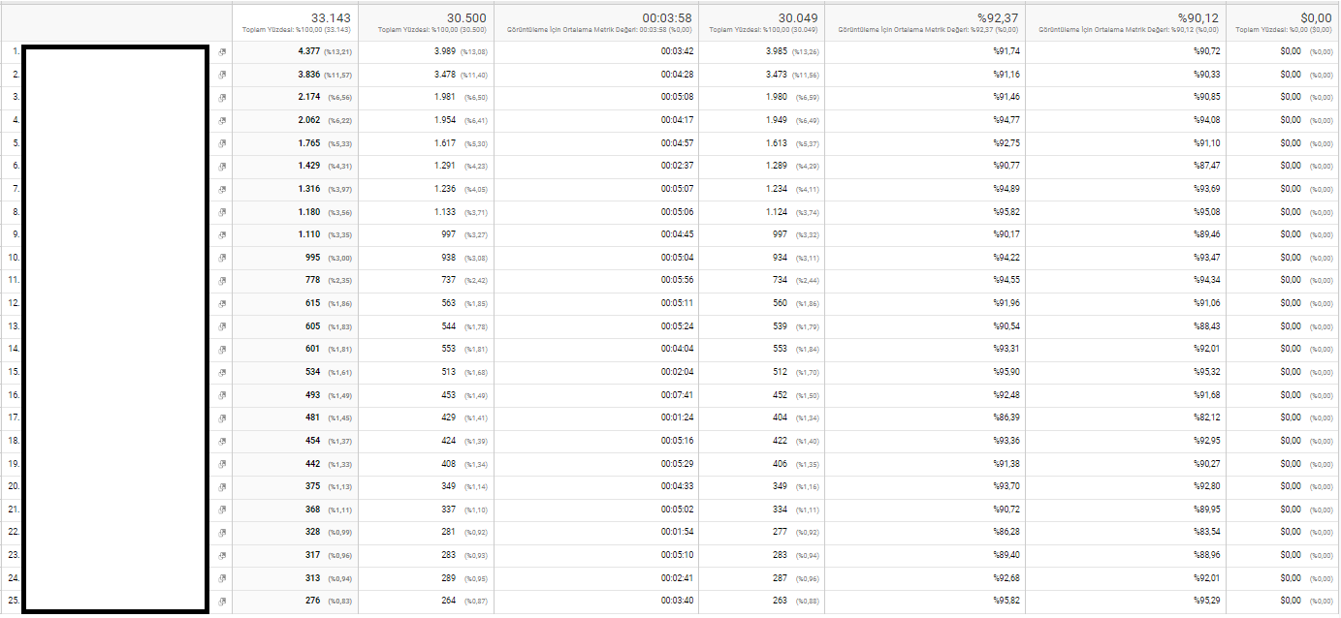Open row 12 external page icon
1341x618 pixels.
click(222, 304)
